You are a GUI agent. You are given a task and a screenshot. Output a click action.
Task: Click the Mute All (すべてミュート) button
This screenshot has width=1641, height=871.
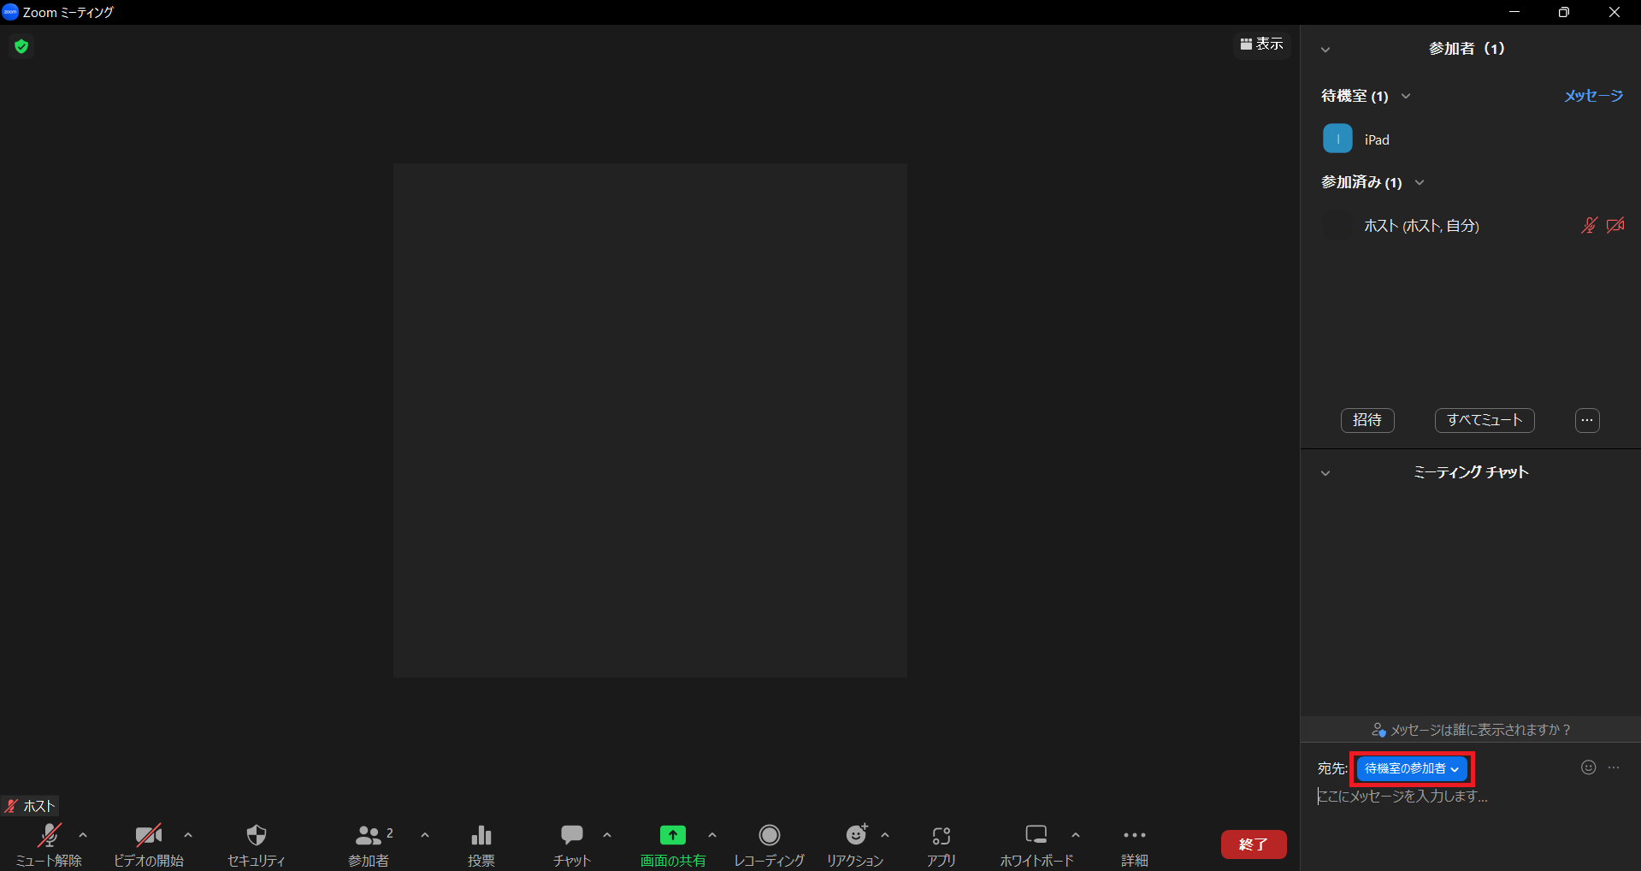[1484, 420]
